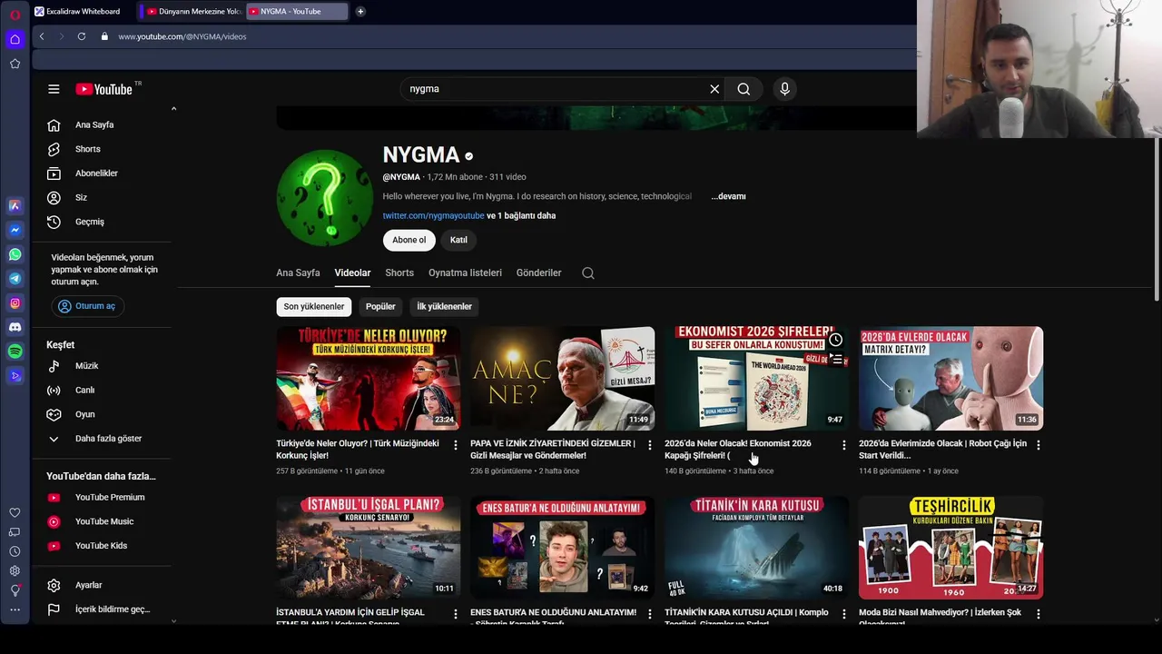This screenshot has width=1162, height=654.
Task: Switch to the Gönderiler channel tab
Action: [539, 273]
